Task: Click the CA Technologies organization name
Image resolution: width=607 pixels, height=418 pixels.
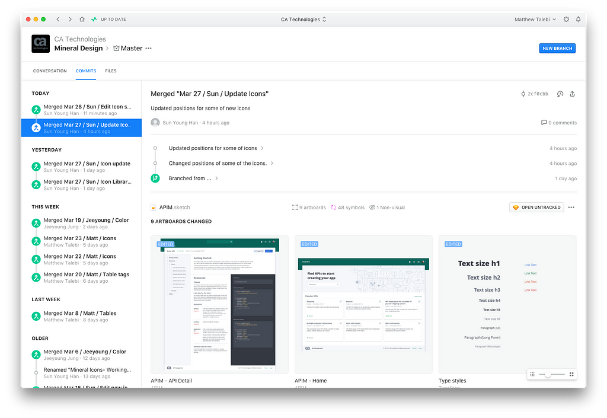Action: pos(80,39)
